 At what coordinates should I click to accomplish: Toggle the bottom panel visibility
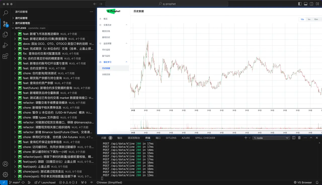(x=306, y=4)
